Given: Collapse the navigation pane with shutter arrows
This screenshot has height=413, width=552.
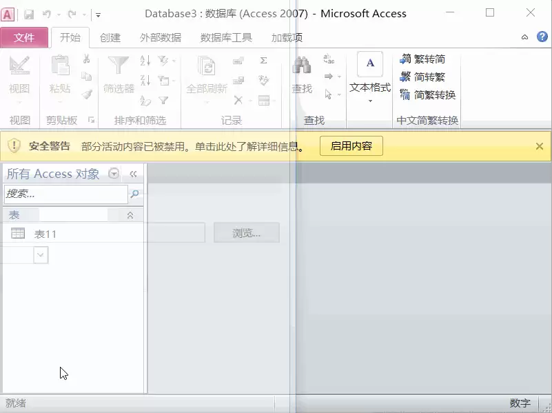Looking at the screenshot, I should pos(133,174).
